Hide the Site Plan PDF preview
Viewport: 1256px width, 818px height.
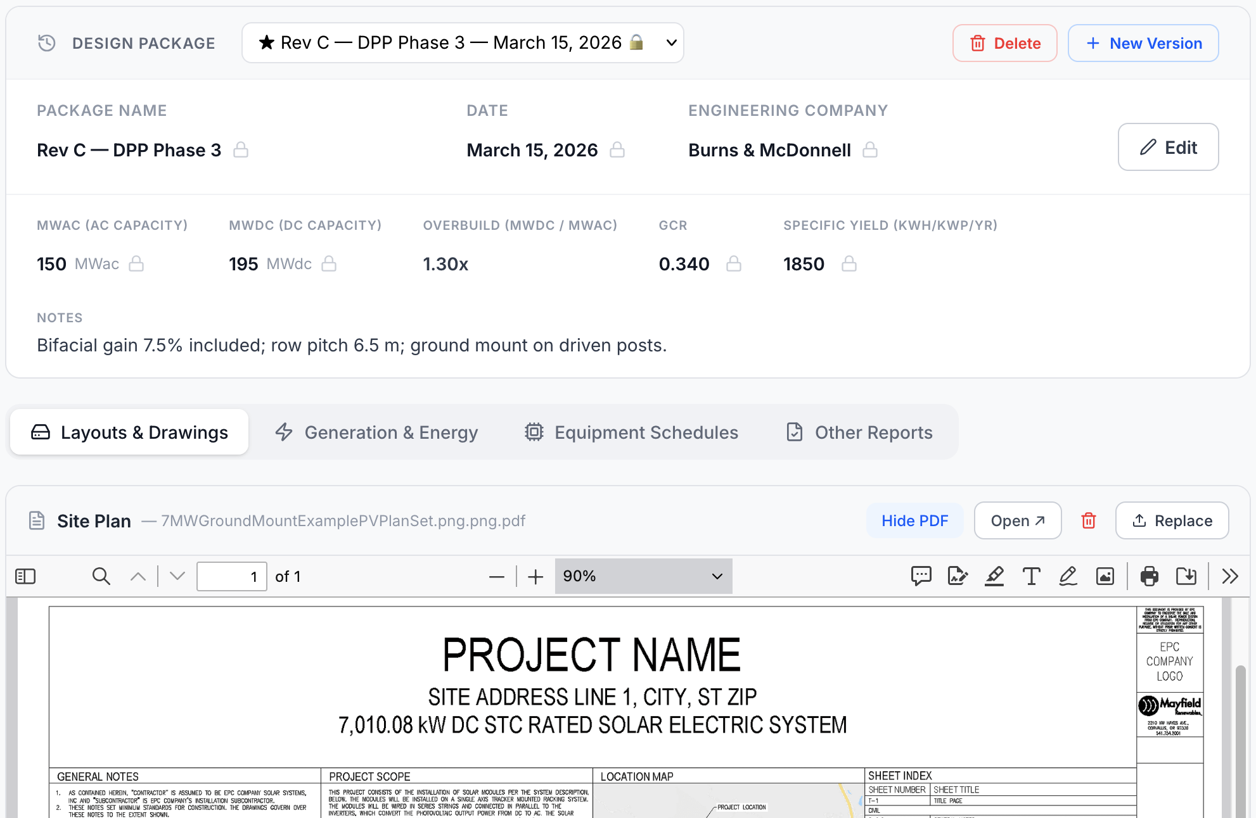[x=914, y=520]
